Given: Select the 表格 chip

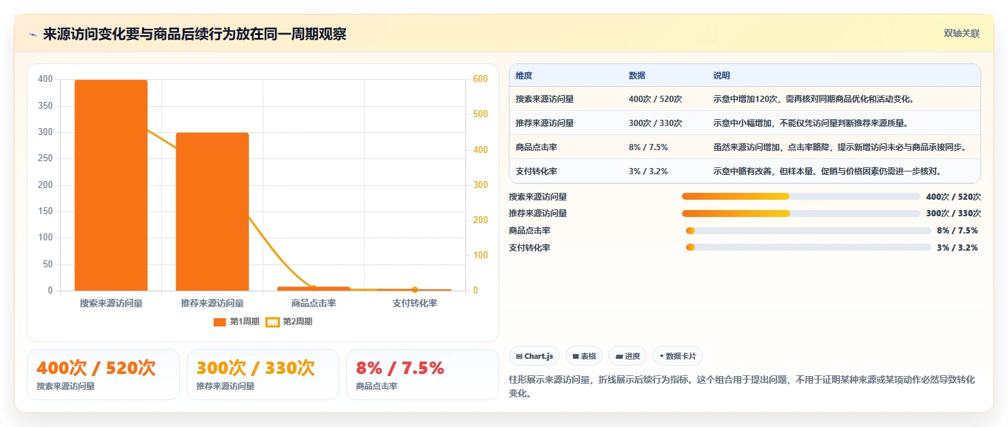Looking at the screenshot, I should [584, 356].
